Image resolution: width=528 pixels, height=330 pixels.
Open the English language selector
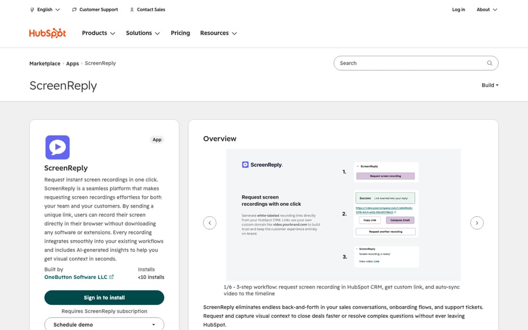45,10
